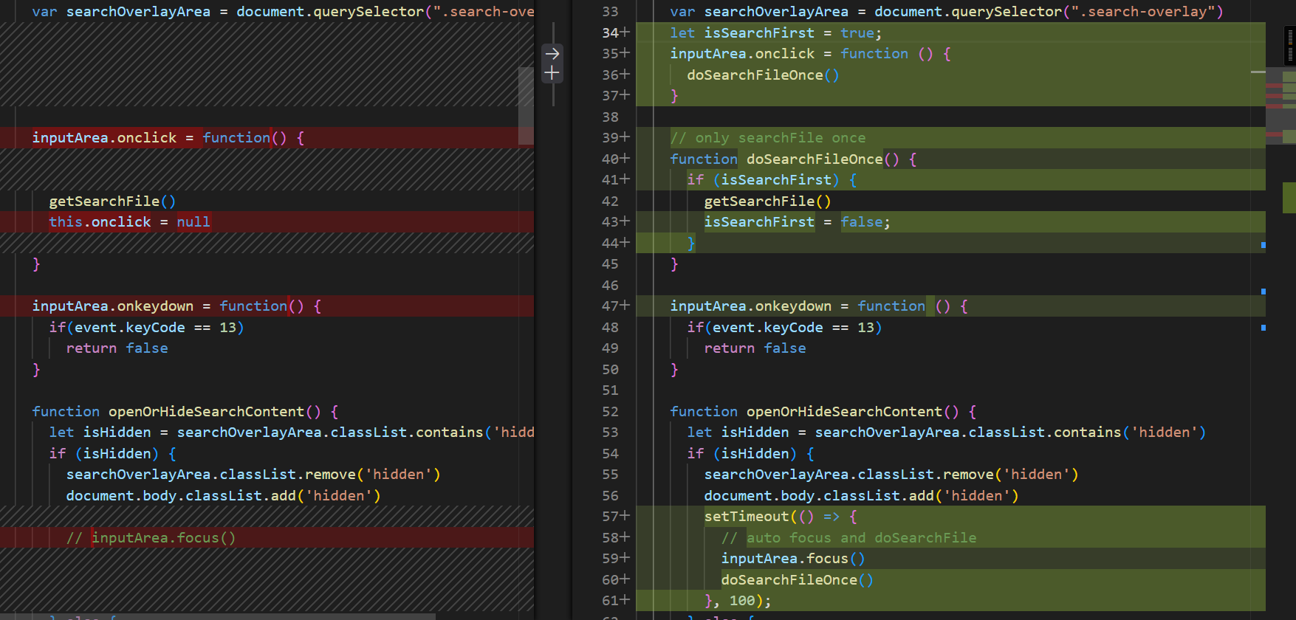Click the diff overview ruler viewport slider
This screenshot has width=1296, height=620.
pos(1280,107)
